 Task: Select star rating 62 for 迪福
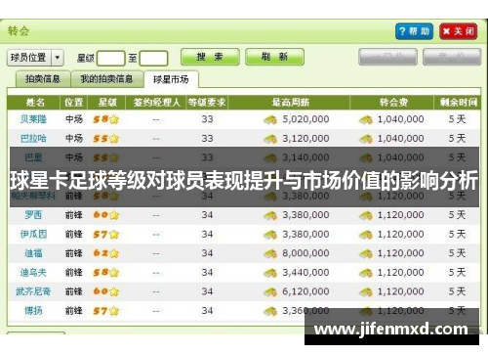point(101,253)
